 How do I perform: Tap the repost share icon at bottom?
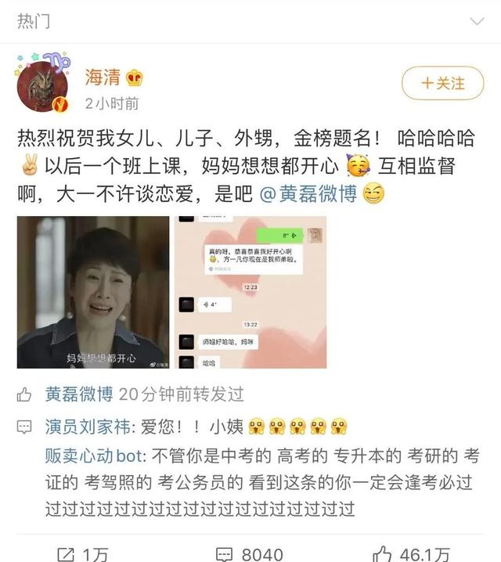[x=66, y=554]
